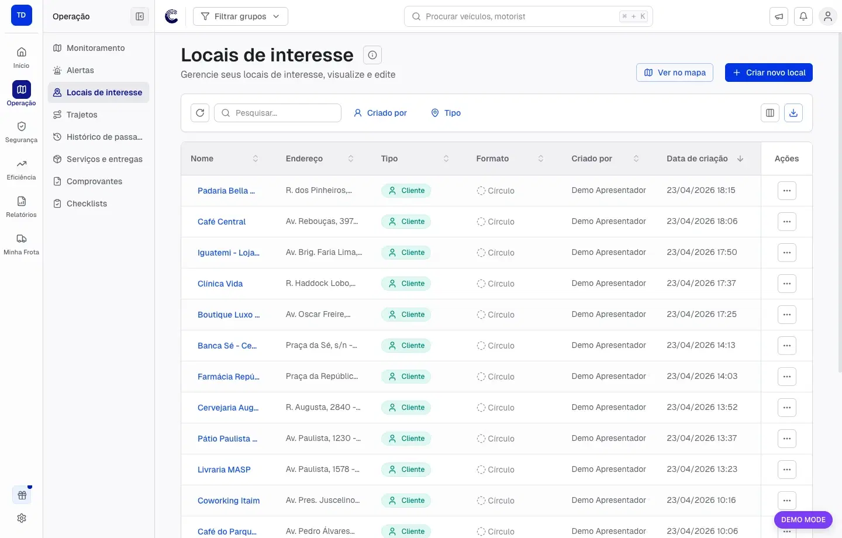Open actions menu for Cervejaria Aug row
The width and height of the screenshot is (842, 538).
pos(787,408)
